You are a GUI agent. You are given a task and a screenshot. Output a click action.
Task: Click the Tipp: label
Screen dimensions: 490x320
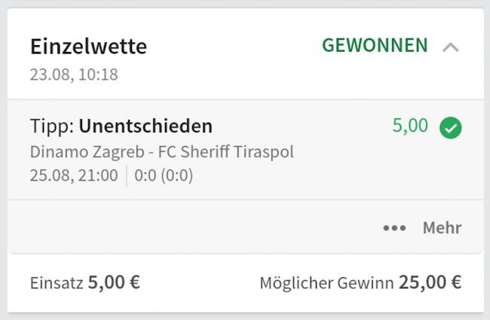click(x=53, y=126)
